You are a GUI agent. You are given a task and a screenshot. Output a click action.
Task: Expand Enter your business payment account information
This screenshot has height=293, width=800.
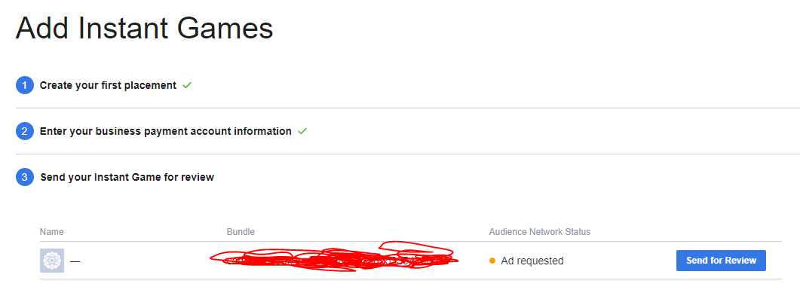coord(166,132)
